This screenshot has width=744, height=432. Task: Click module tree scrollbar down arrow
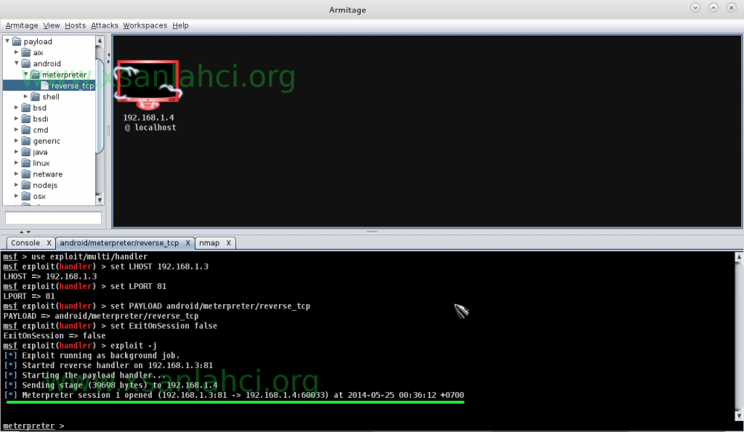click(100, 200)
